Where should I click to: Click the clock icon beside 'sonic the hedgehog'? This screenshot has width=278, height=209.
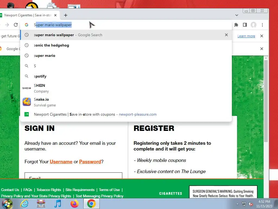point(27,45)
